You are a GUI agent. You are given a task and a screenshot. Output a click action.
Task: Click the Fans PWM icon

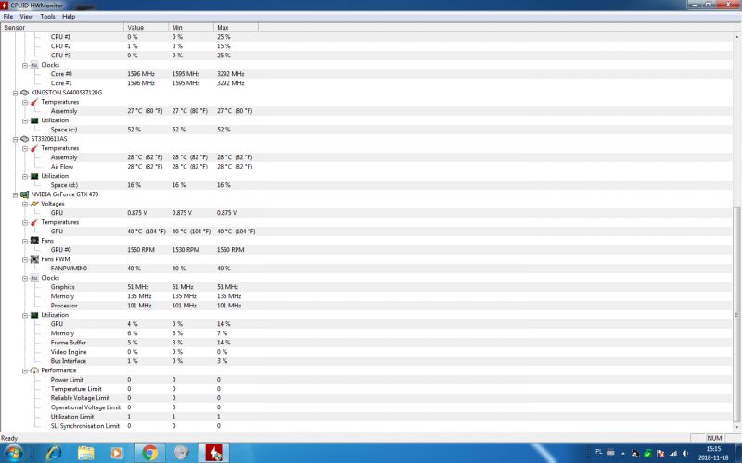pos(34,259)
